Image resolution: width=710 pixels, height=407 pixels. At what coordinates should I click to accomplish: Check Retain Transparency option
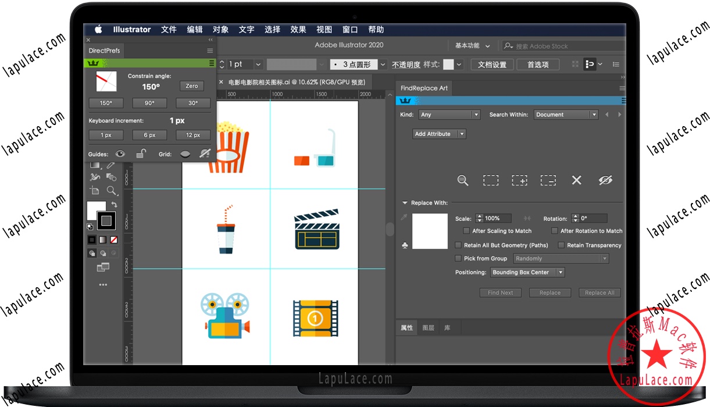pos(560,245)
